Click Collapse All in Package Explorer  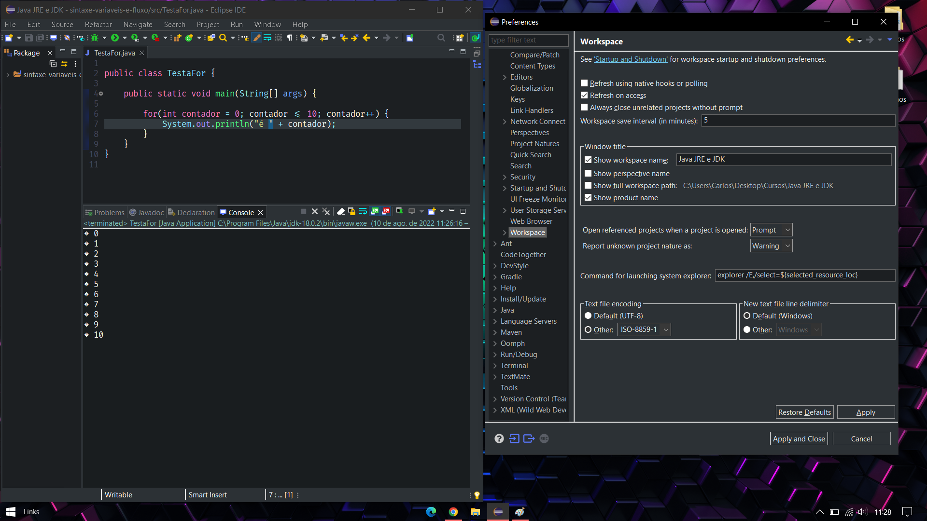[53, 64]
